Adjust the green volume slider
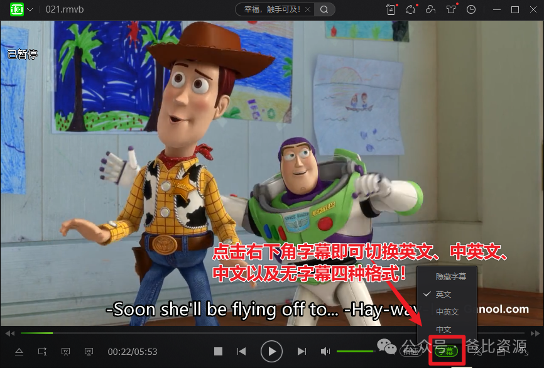The width and height of the screenshot is (544, 368). pos(356,351)
